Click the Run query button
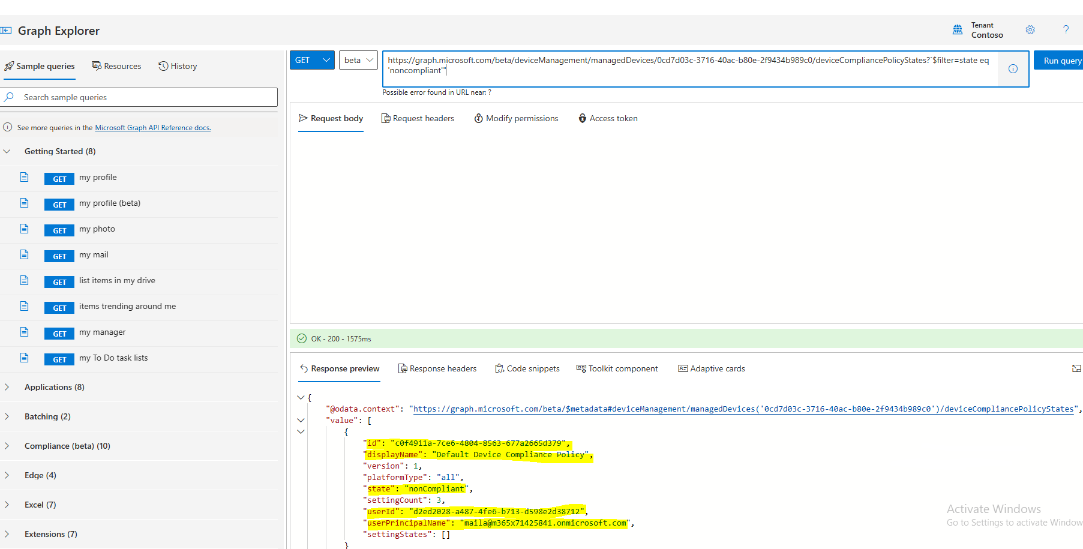1083x549 pixels. click(x=1063, y=60)
